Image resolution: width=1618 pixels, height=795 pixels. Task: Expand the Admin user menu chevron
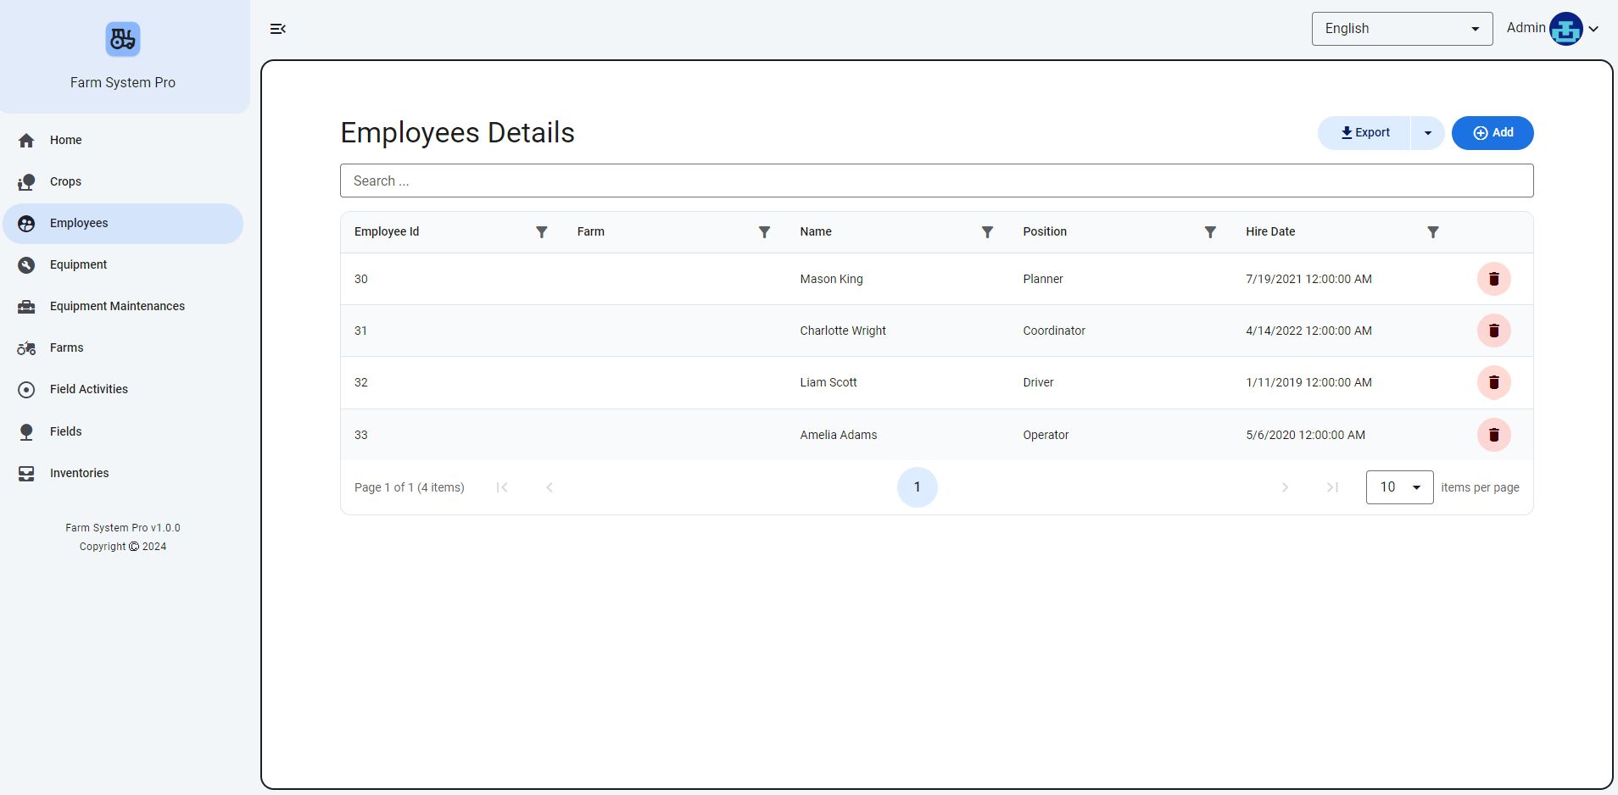pos(1594,29)
